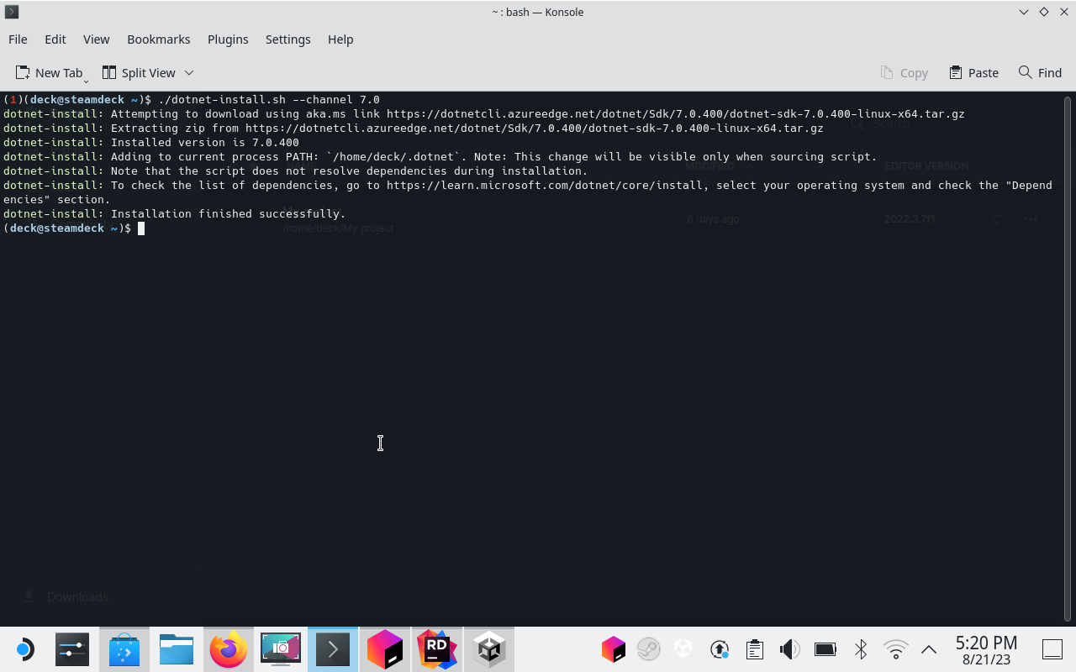Open the Settings menu
The image size is (1076, 672).
click(x=287, y=39)
